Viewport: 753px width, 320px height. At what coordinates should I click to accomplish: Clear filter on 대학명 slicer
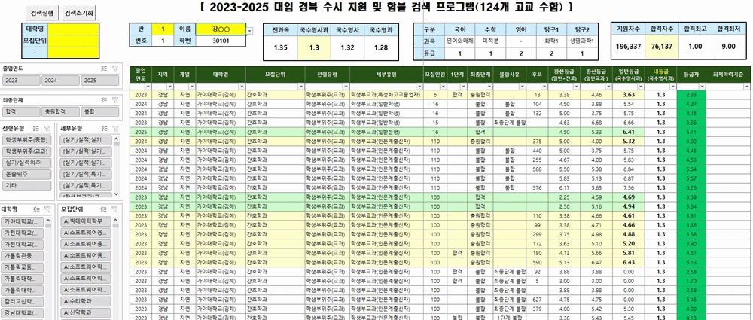click(47, 209)
